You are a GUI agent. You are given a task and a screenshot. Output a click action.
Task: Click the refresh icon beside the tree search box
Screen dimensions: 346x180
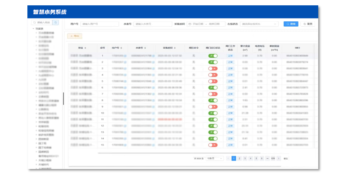click(56, 22)
